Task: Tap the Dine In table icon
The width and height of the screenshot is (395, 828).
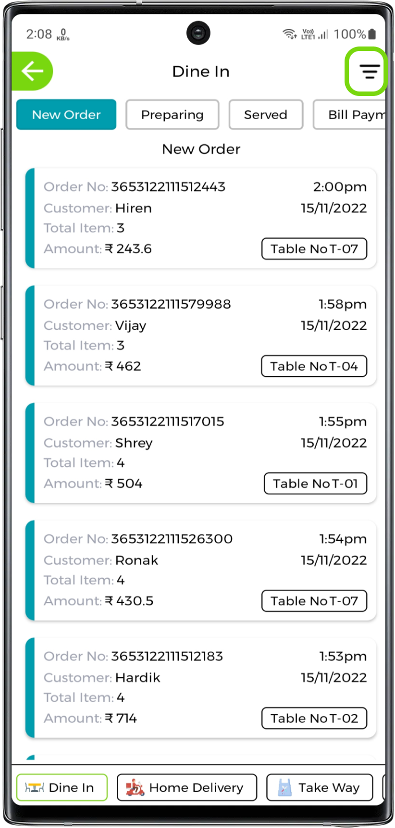Action: pos(34,787)
